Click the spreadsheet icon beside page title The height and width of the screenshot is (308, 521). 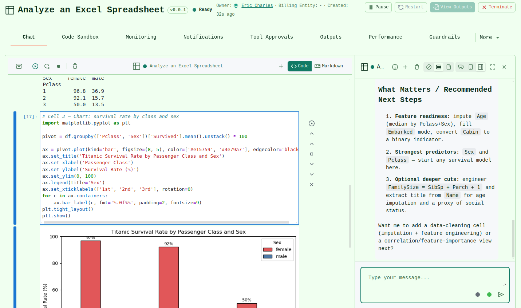coord(10,10)
